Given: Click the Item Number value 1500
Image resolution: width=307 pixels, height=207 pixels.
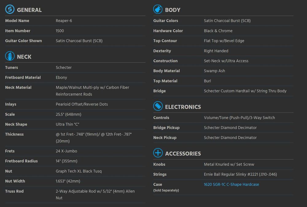Looking at the screenshot, I should pyautogui.click(x=60, y=31).
